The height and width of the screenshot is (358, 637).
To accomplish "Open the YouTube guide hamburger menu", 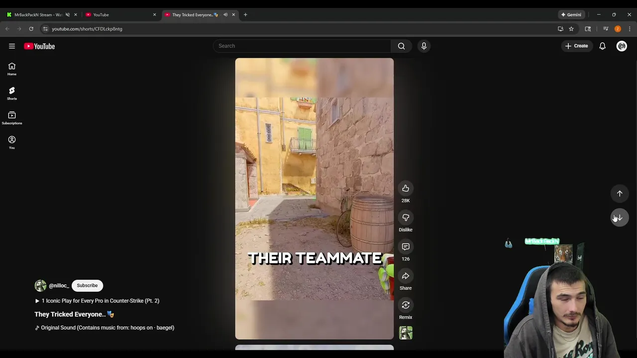I will coord(12,46).
